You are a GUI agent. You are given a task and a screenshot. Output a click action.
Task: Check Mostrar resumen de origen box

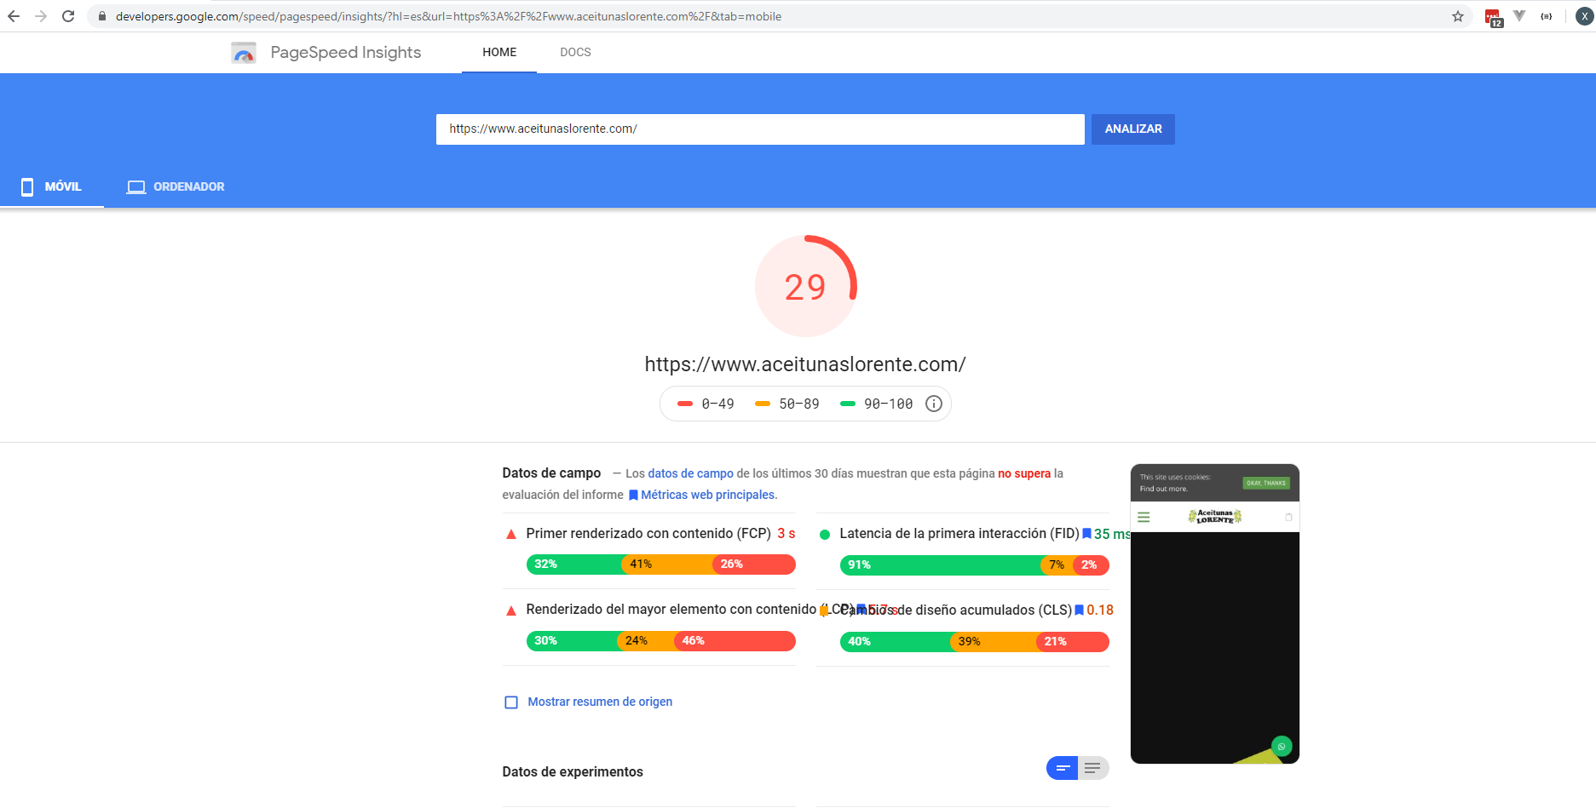[x=511, y=702]
